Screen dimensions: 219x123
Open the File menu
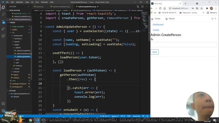pos(7,2)
